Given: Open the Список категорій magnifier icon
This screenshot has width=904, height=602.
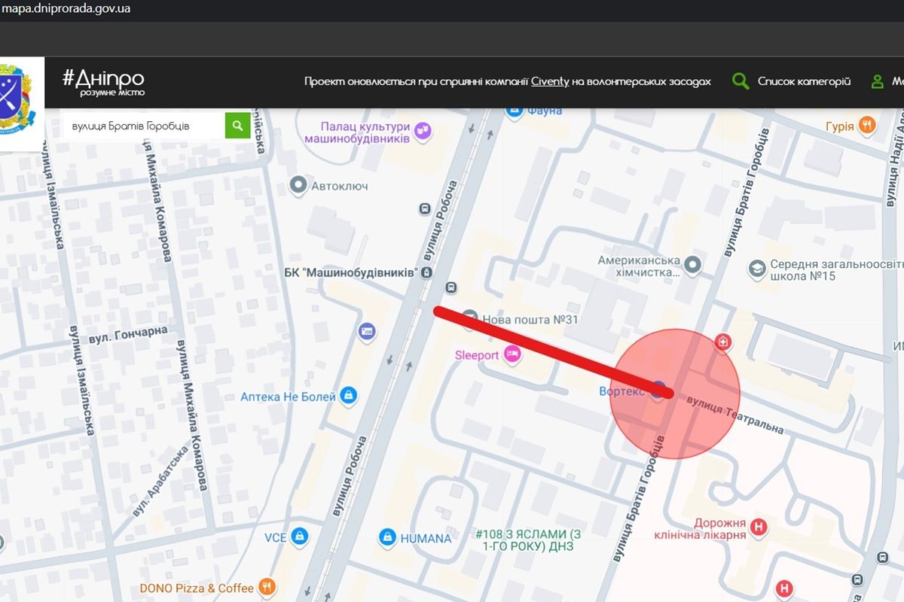Looking at the screenshot, I should (741, 81).
